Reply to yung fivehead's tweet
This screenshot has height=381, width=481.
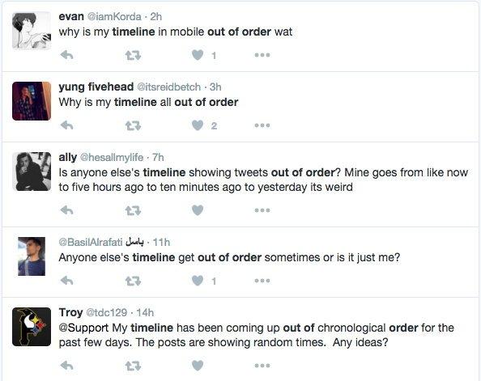[66, 125]
